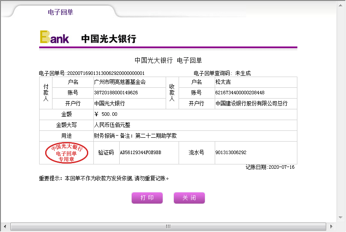Click payee bank 中国建设银行股份有限公司总行

point(252,103)
